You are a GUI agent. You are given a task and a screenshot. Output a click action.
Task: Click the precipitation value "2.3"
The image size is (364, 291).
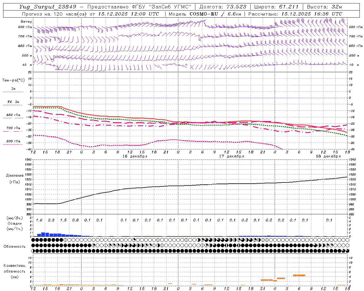point(51,220)
